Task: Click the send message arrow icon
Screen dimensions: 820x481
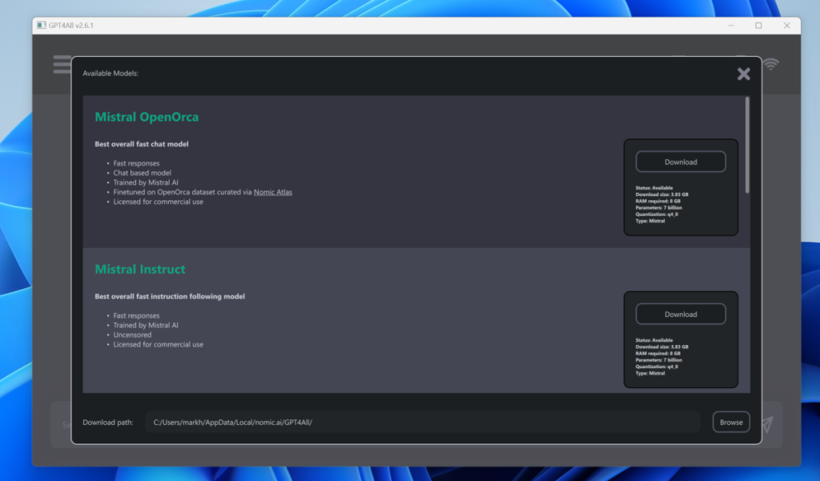Action: 766,424
